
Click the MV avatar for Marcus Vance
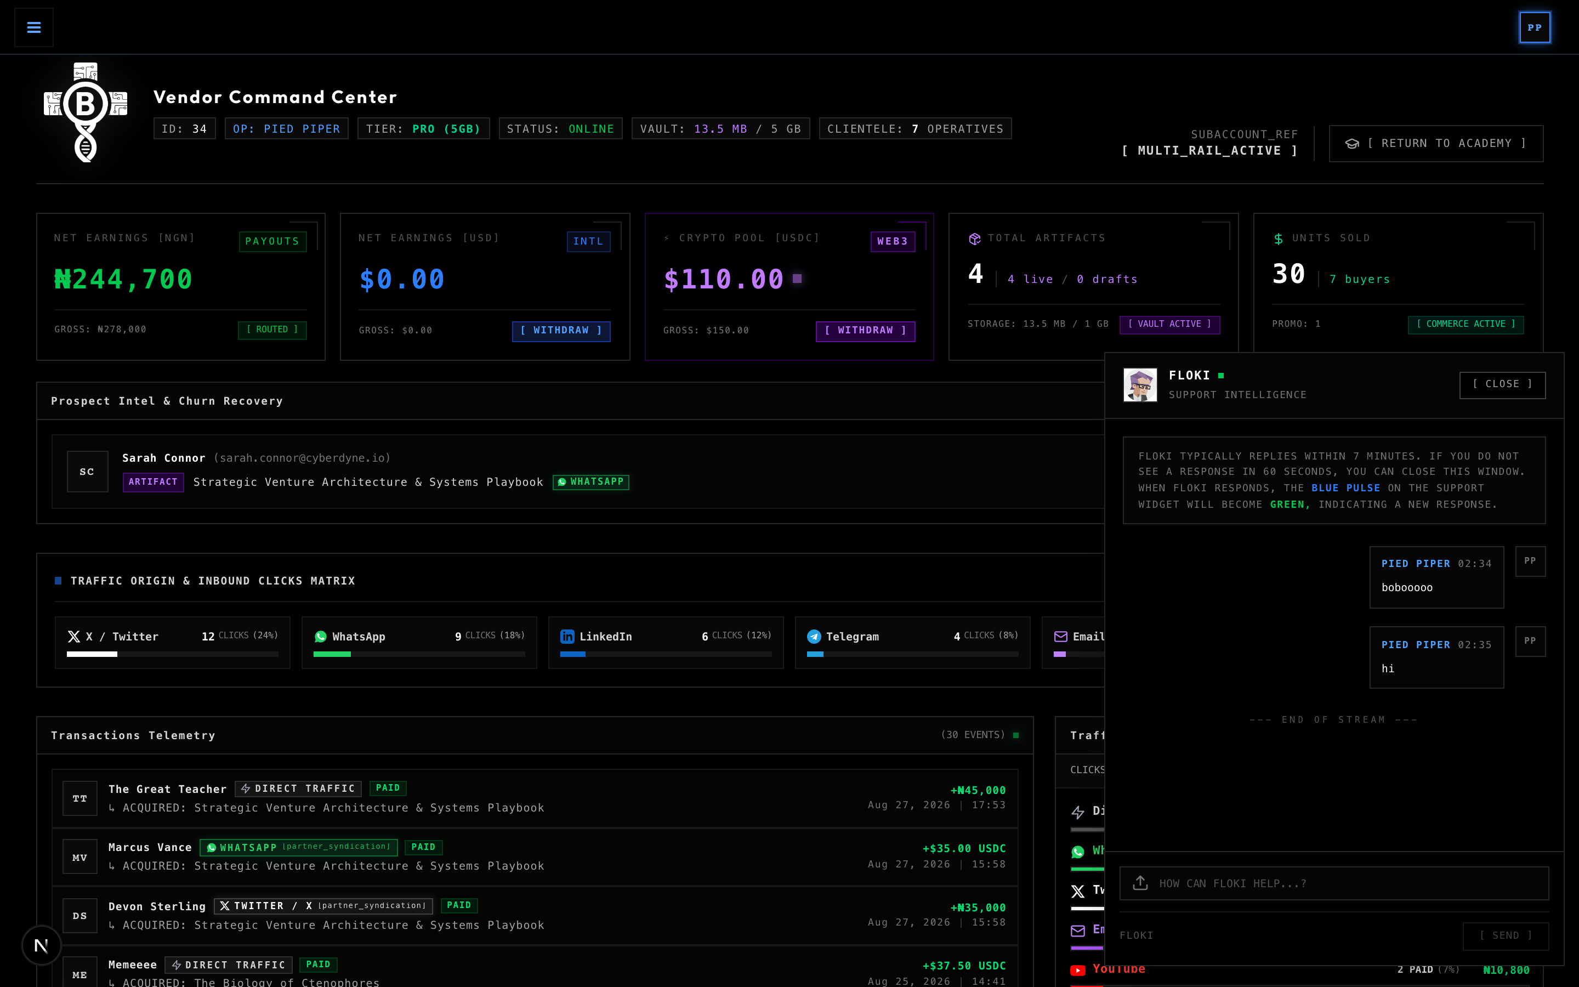79,857
